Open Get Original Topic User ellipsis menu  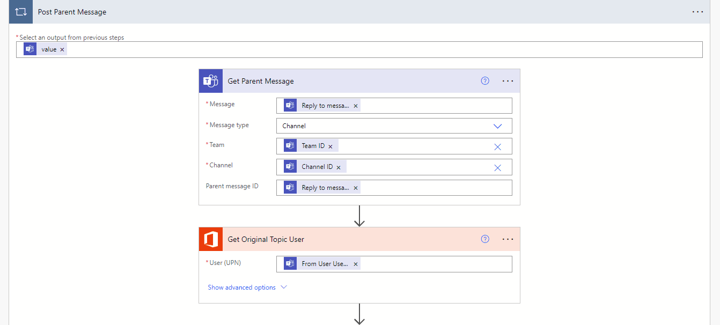tap(508, 239)
